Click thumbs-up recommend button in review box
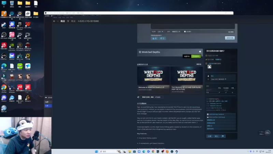 155,38
